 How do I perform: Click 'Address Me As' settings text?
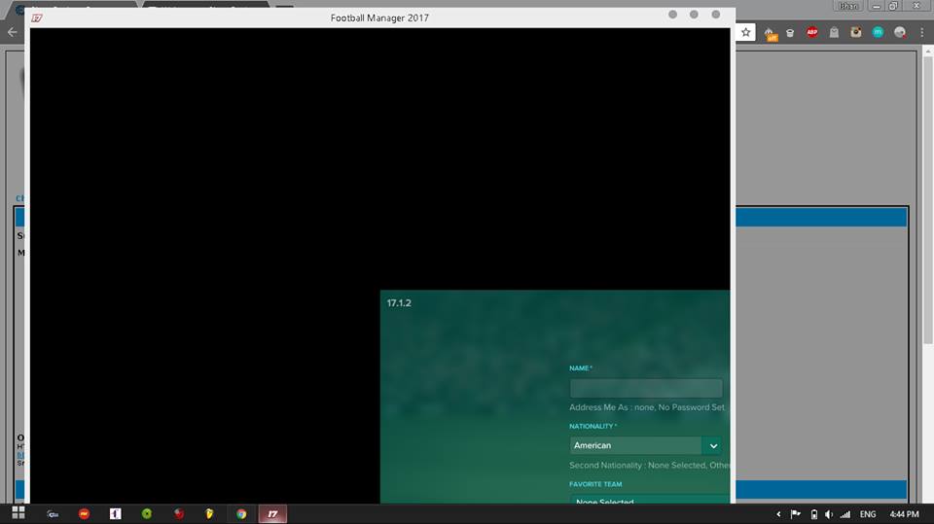pyautogui.click(x=646, y=407)
